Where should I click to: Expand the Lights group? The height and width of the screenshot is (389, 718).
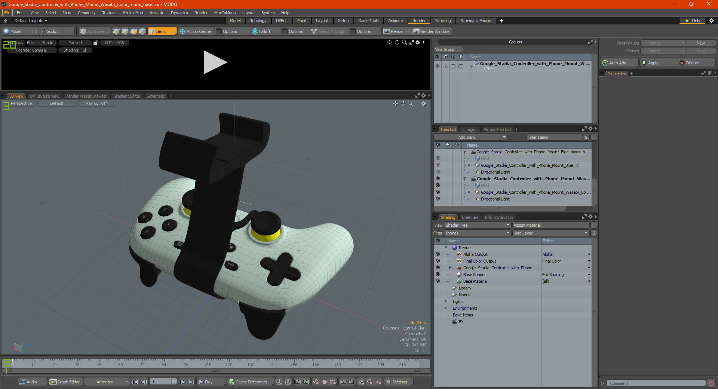click(x=446, y=301)
